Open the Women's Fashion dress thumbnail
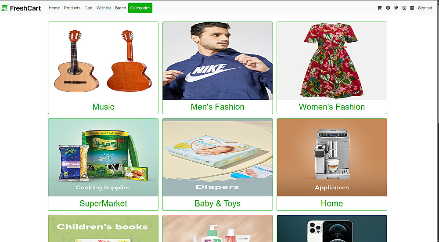Screen dimensions: 439x242 [x=332, y=61]
